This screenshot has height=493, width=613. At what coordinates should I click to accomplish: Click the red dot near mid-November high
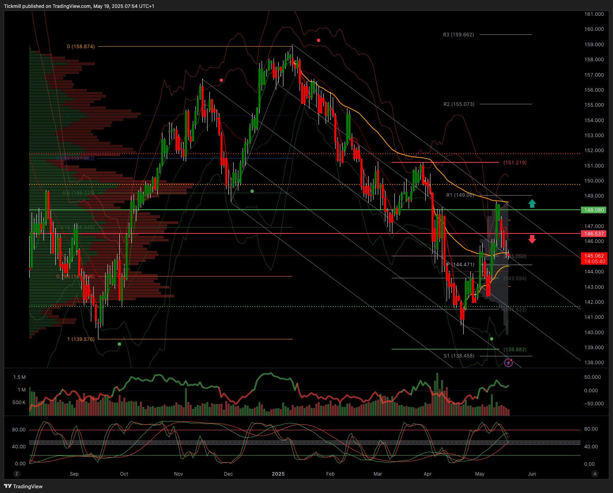tap(221, 80)
